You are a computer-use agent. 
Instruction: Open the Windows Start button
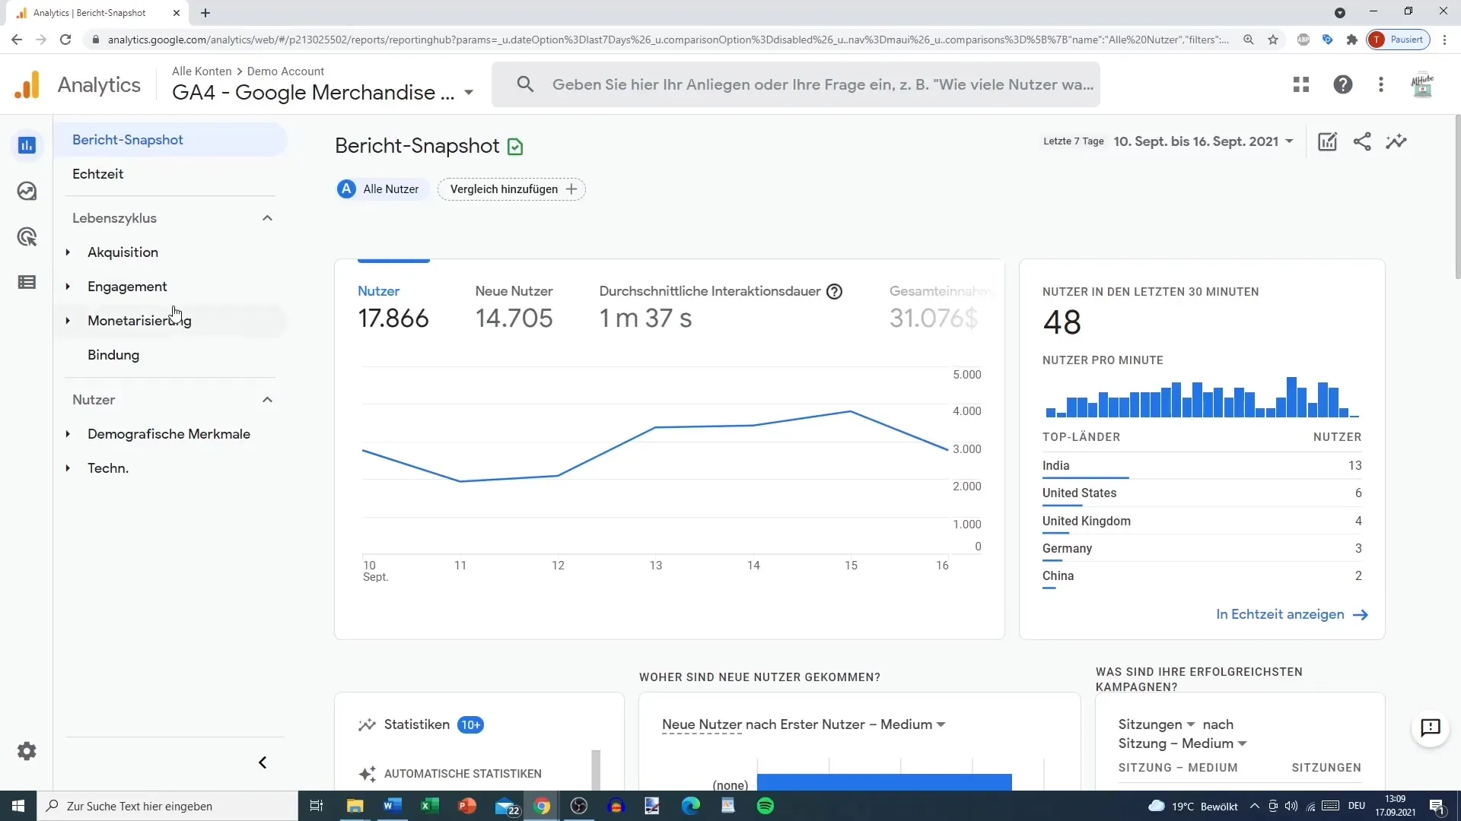click(x=18, y=806)
